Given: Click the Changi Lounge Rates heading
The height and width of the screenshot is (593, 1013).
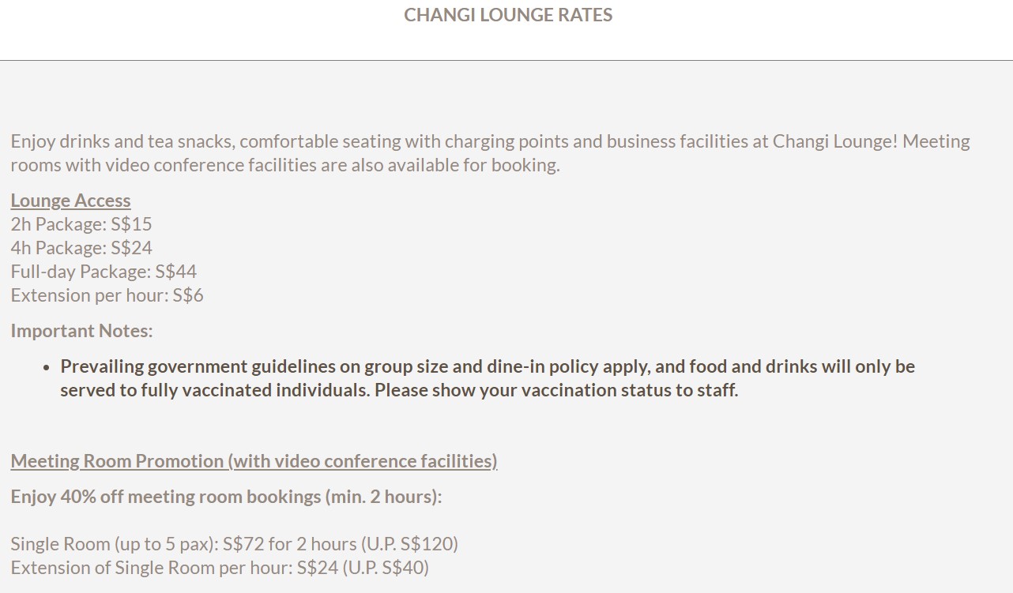Looking at the screenshot, I should (x=508, y=15).
